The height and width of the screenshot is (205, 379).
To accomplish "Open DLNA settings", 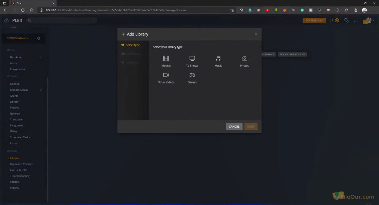I will pyautogui.click(x=13, y=132).
